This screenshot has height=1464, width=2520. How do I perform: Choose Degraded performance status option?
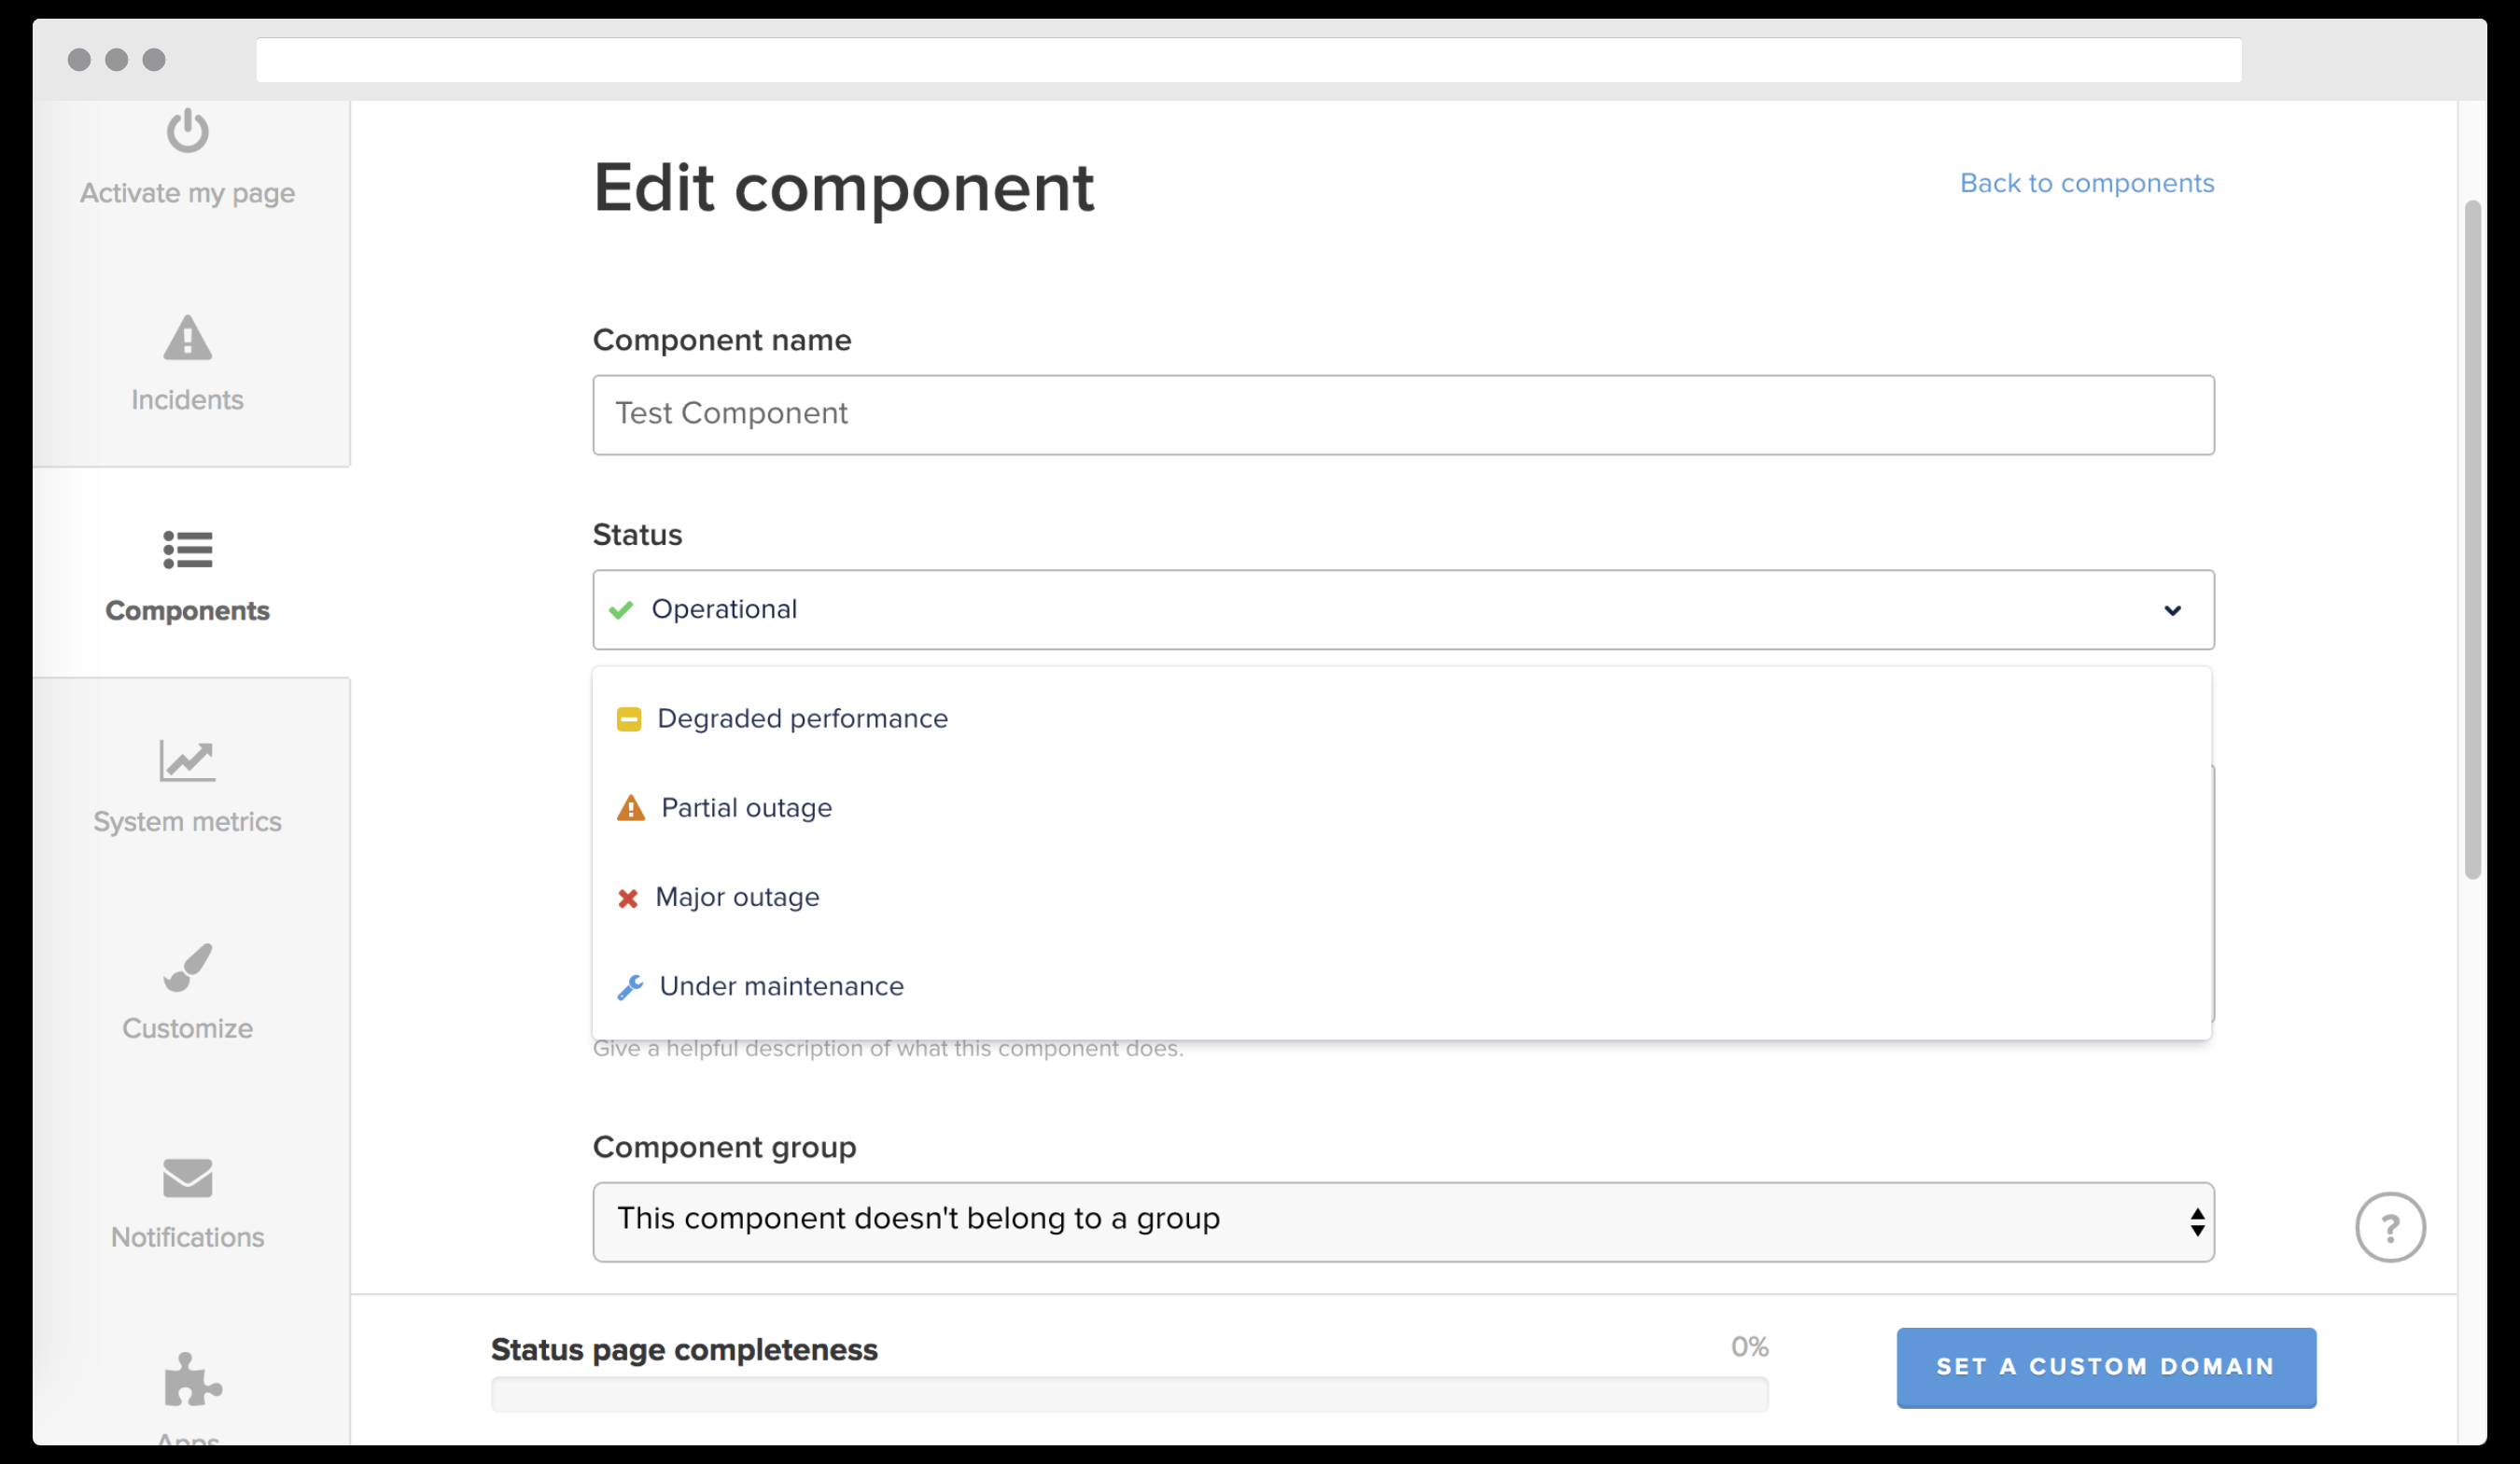[x=802, y=719]
